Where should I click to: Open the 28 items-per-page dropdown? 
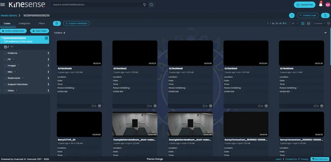295,24
